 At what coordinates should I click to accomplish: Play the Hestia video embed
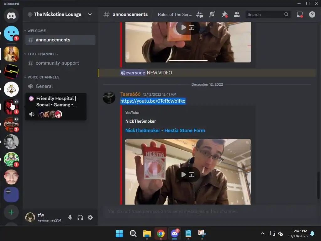(184, 174)
